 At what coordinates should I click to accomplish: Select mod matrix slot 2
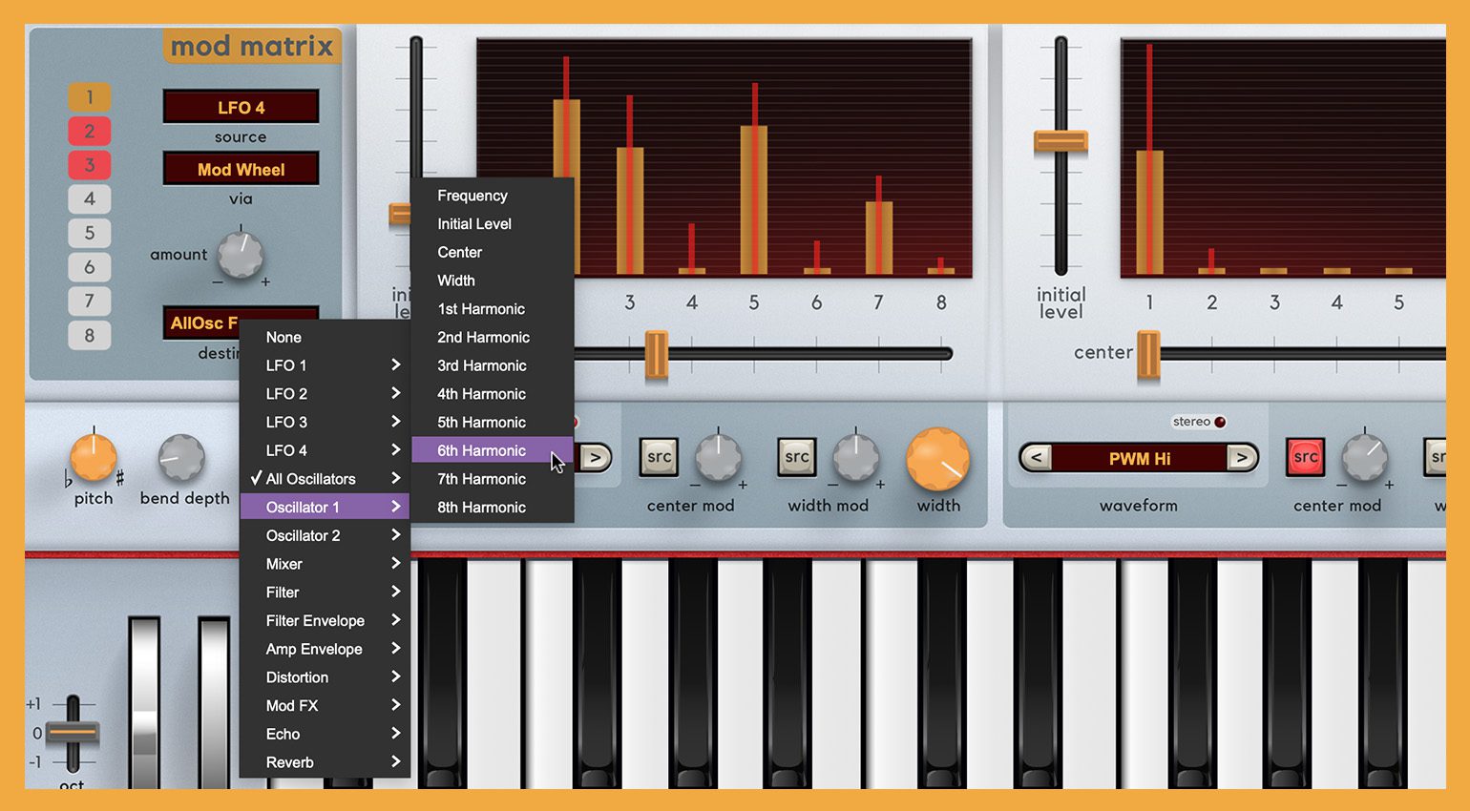click(x=90, y=132)
